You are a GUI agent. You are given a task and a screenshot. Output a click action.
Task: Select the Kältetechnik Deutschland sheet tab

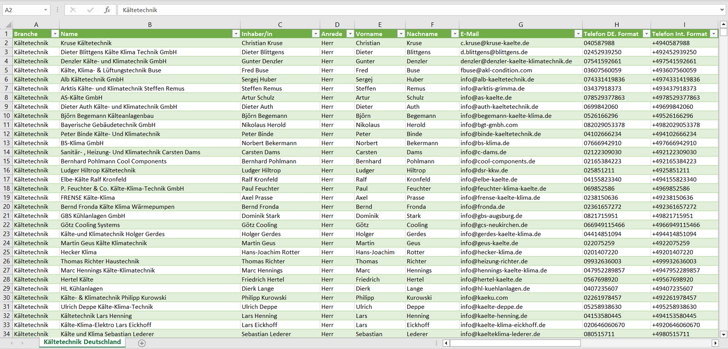82,342
